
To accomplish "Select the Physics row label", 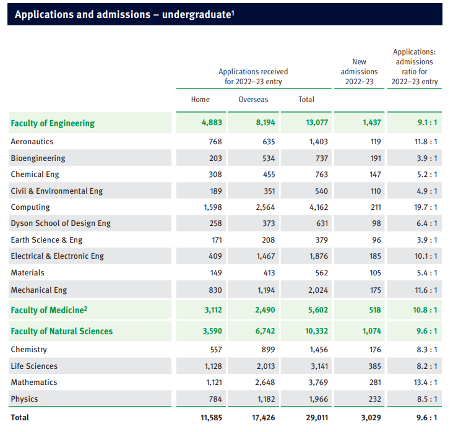I will (24, 399).
